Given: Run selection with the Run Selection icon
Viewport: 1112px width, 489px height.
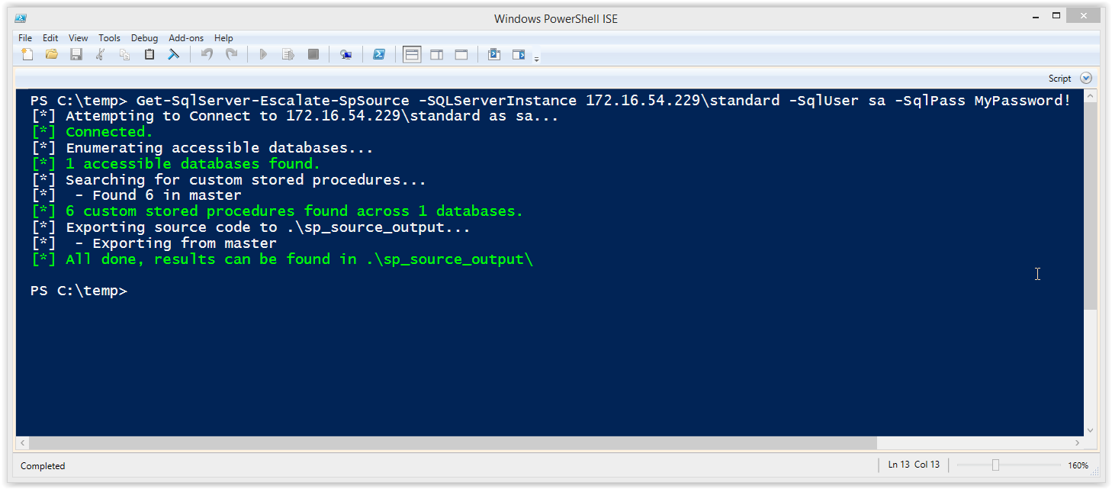Looking at the screenshot, I should pyautogui.click(x=288, y=54).
